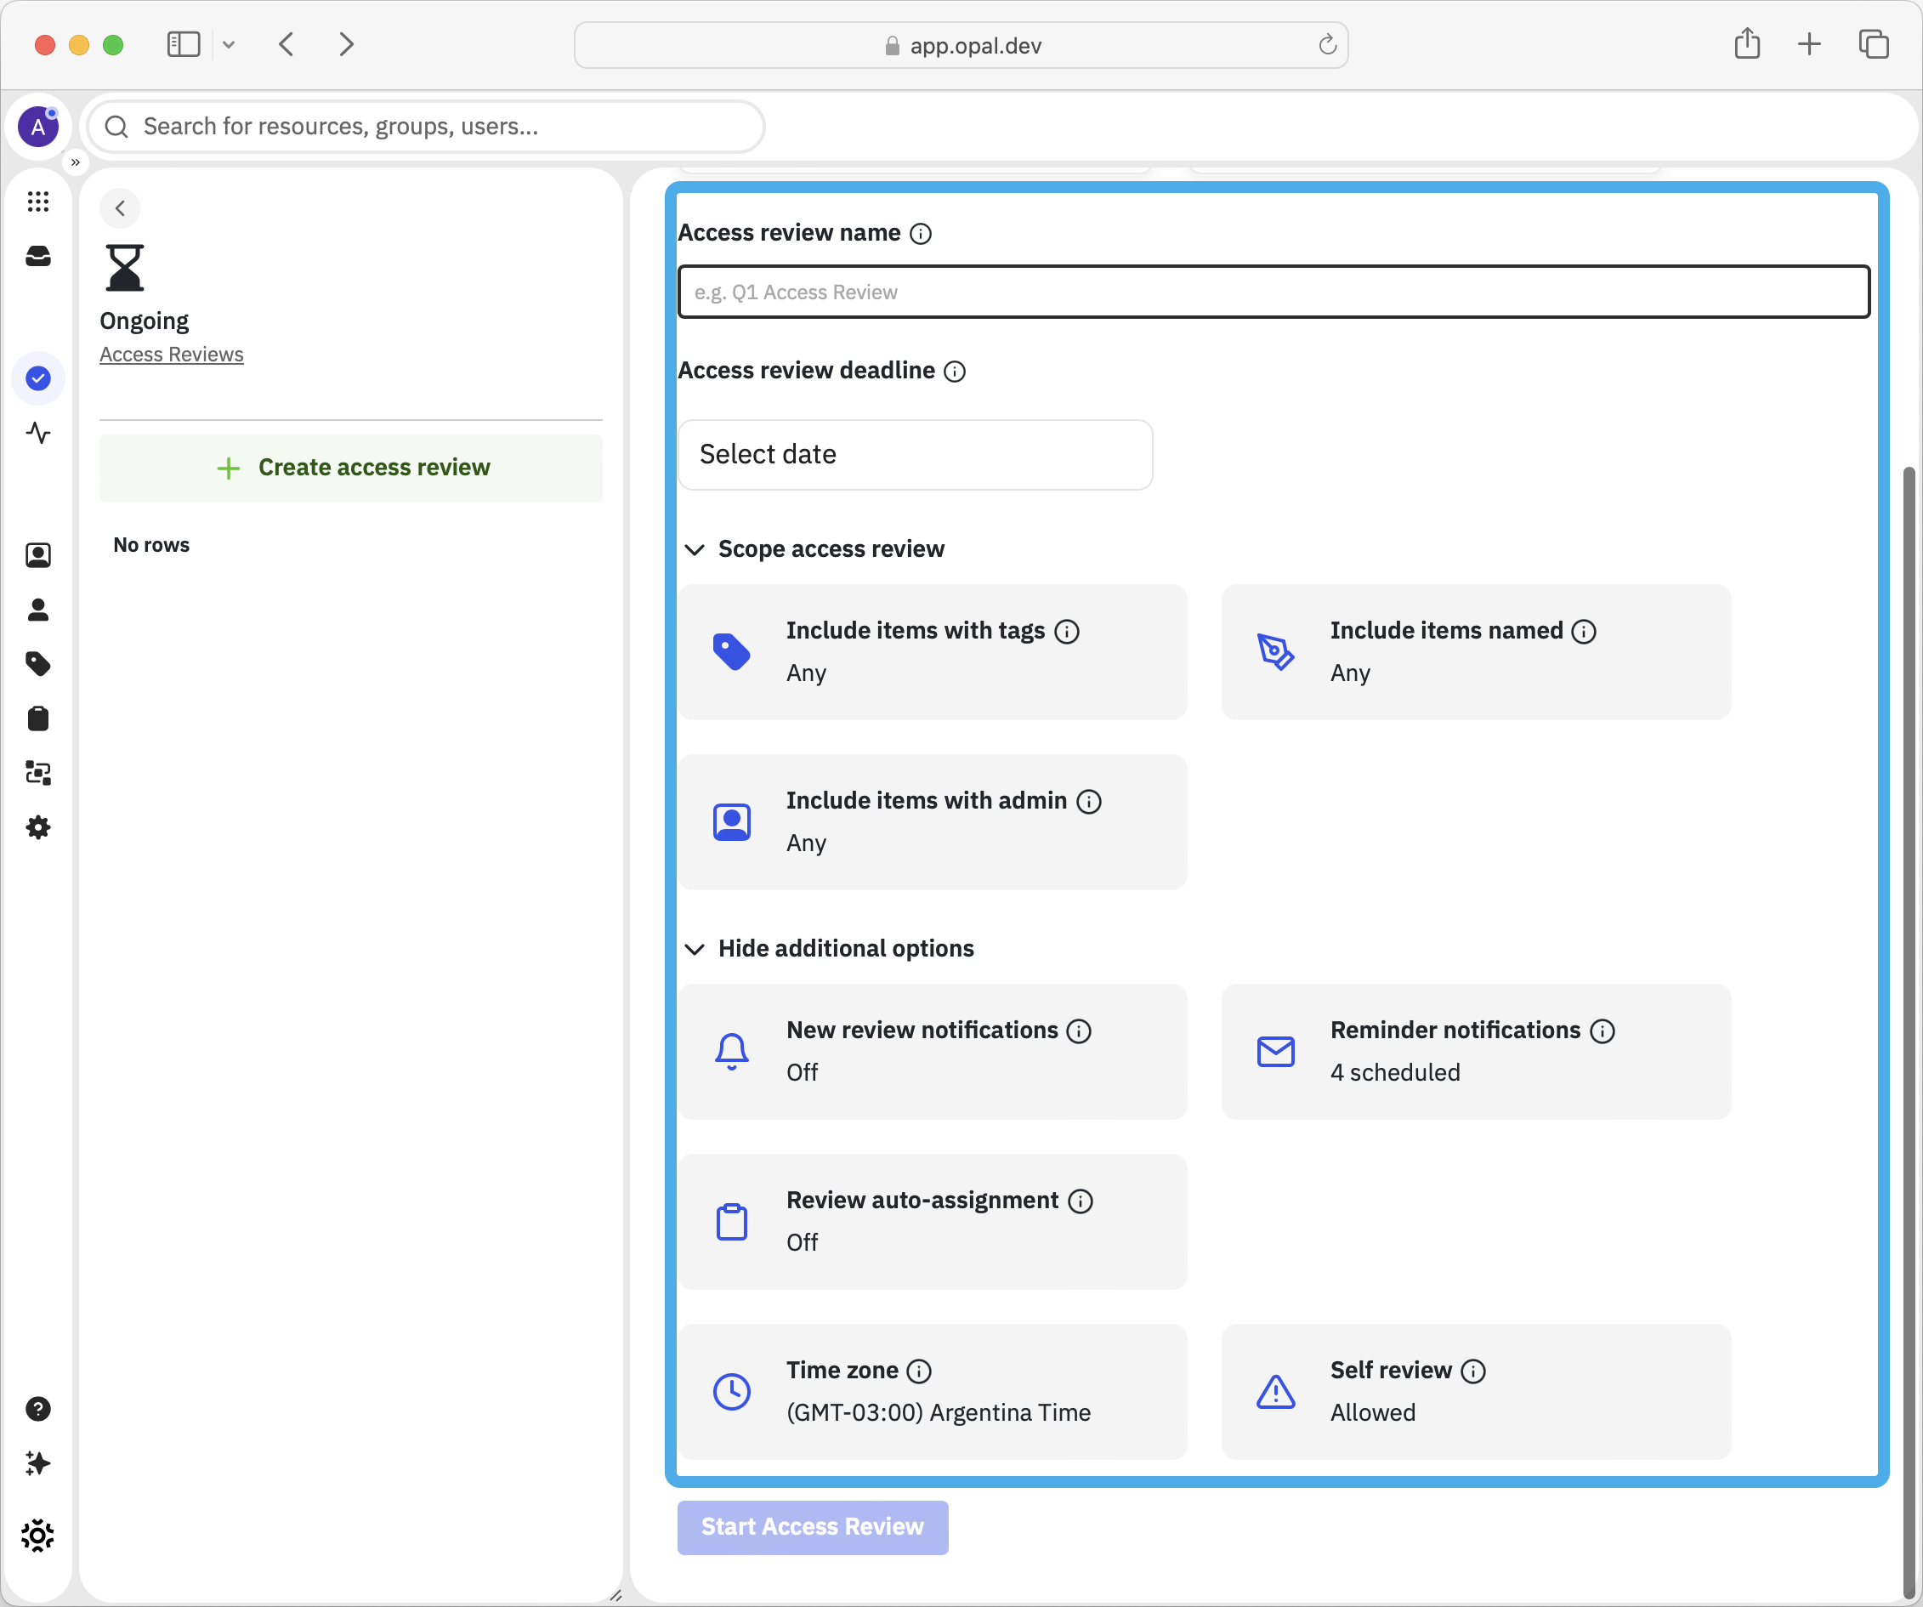Click Start Access Review button
The image size is (1923, 1607).
(814, 1526)
